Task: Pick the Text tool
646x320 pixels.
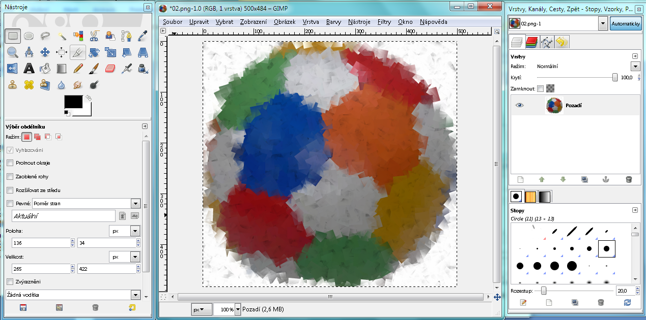Action: 29,68
